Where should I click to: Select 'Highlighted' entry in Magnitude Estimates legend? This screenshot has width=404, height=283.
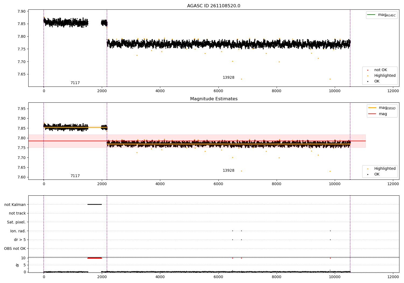[x=385, y=169]
